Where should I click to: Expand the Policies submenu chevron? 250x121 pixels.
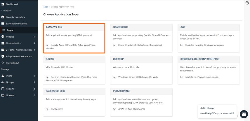pyautogui.click(x=34, y=37)
